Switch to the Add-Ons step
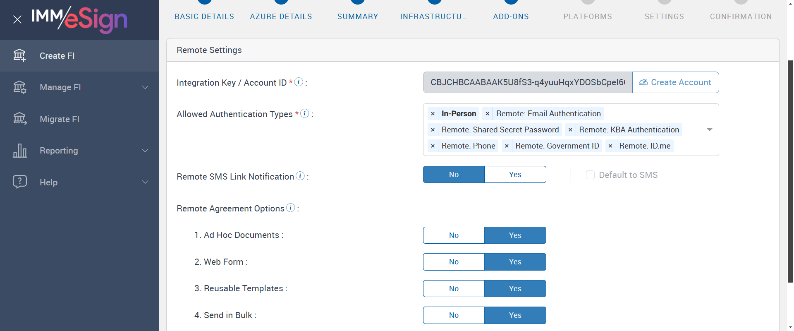794x331 pixels. (511, 17)
